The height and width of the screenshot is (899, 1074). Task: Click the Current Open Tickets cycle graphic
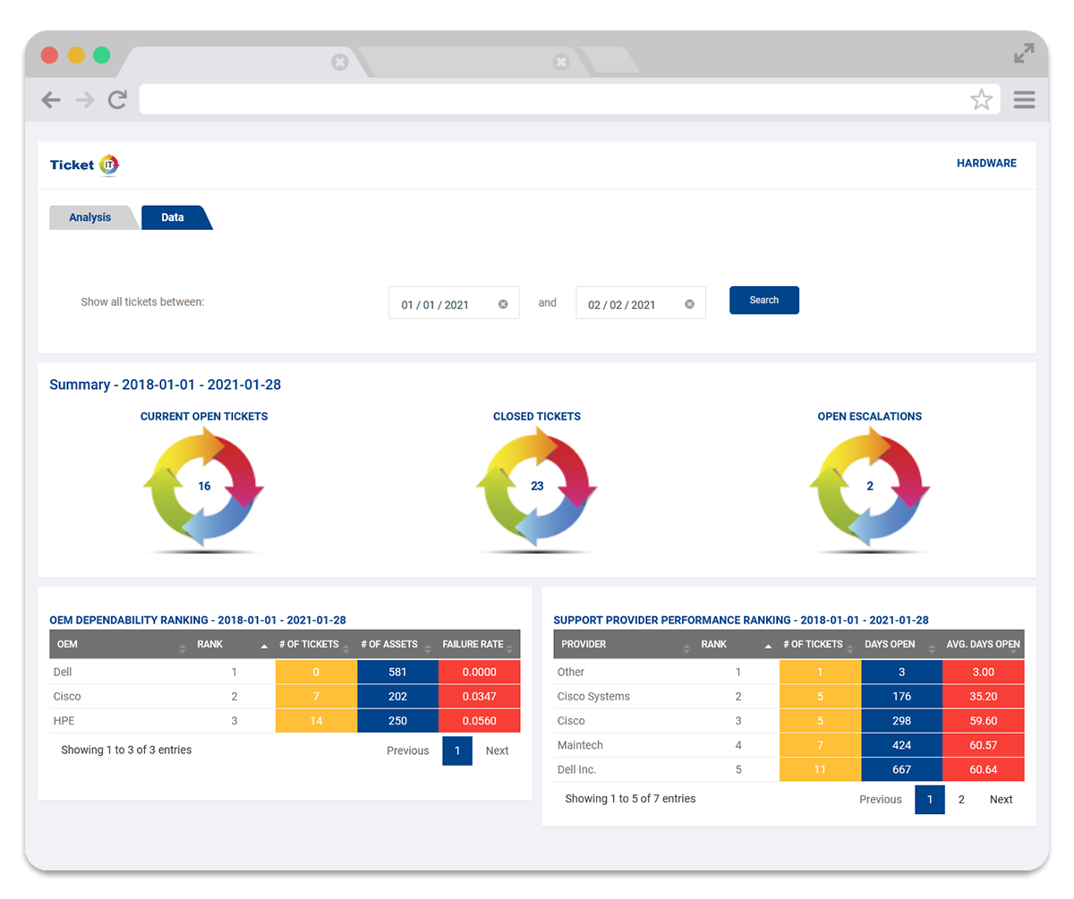point(204,487)
